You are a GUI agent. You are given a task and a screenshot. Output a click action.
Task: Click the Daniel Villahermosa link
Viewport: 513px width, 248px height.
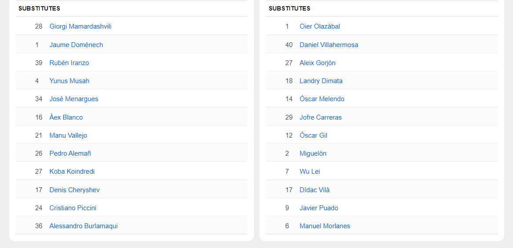coord(329,45)
